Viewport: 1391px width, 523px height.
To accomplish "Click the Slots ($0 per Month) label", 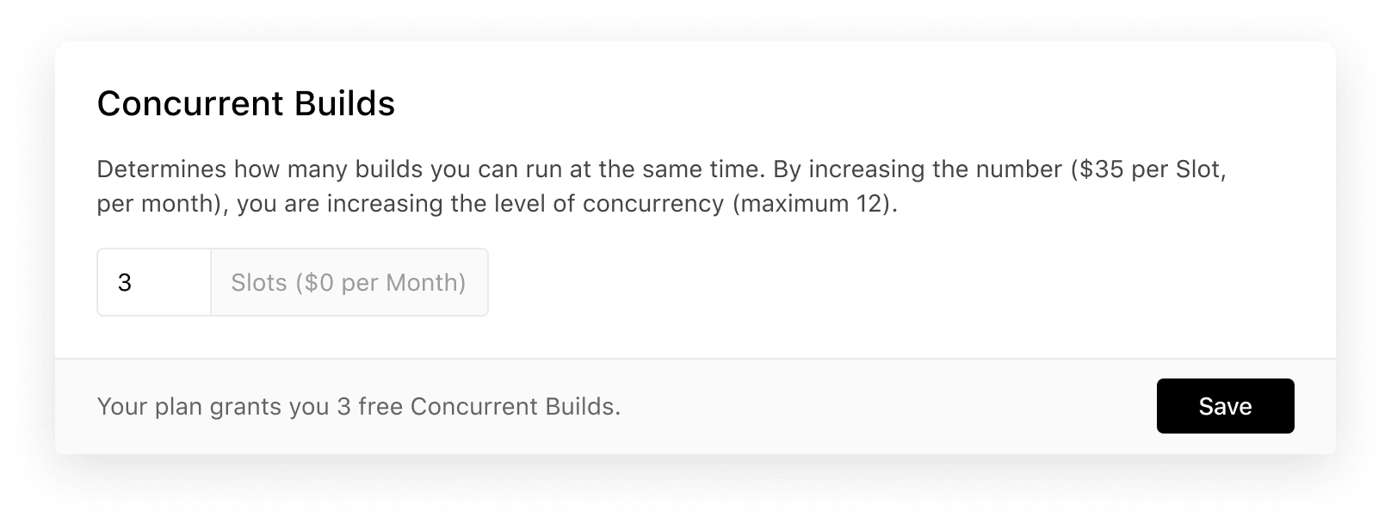I will [x=348, y=282].
